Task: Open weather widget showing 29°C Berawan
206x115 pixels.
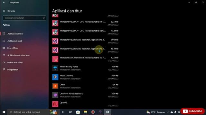Action: coord(155,112)
